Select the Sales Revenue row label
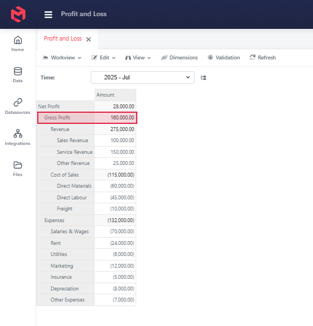313x326 pixels. coord(66,141)
